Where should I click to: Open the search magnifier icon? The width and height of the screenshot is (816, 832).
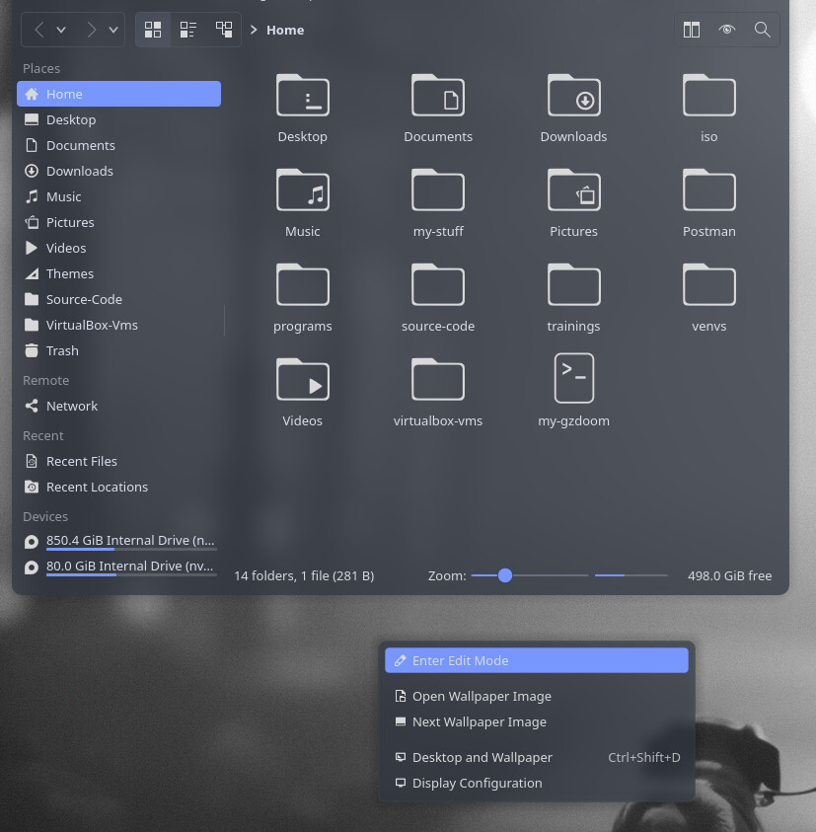(762, 30)
